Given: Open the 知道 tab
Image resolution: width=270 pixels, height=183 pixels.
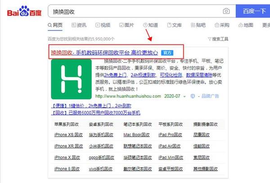Looking at the screenshot, I should [150, 25].
